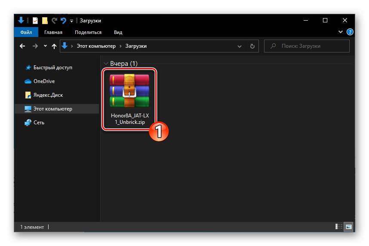The height and width of the screenshot is (246, 369).
Task: Maximize the Загрузки window
Action: pyautogui.click(x=325, y=21)
